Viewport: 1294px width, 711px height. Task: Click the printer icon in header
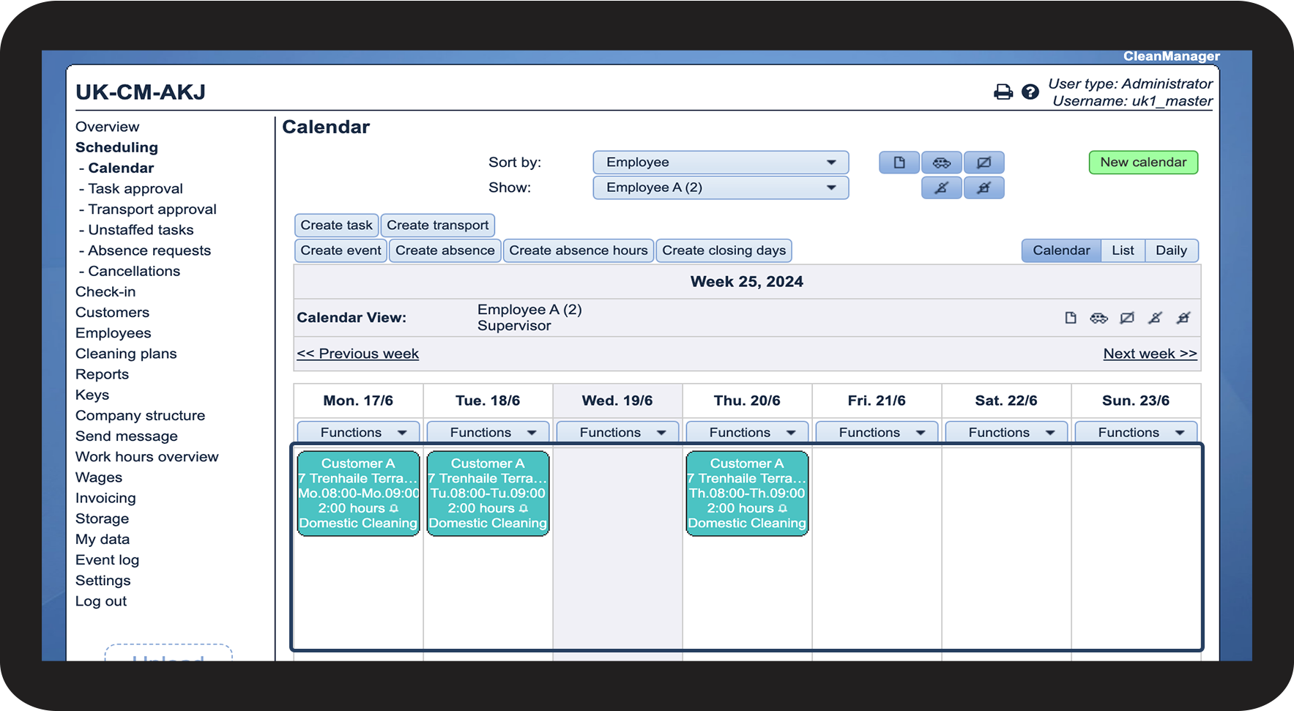(1003, 92)
